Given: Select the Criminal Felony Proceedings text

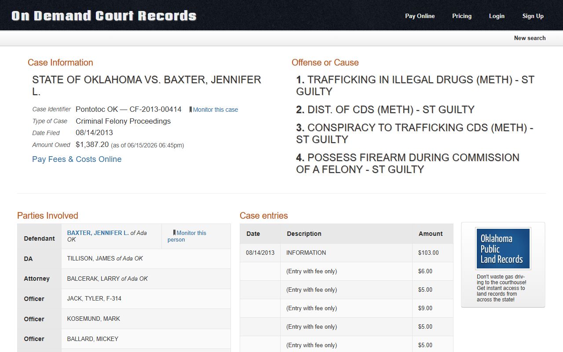Looking at the screenshot, I should coord(123,121).
